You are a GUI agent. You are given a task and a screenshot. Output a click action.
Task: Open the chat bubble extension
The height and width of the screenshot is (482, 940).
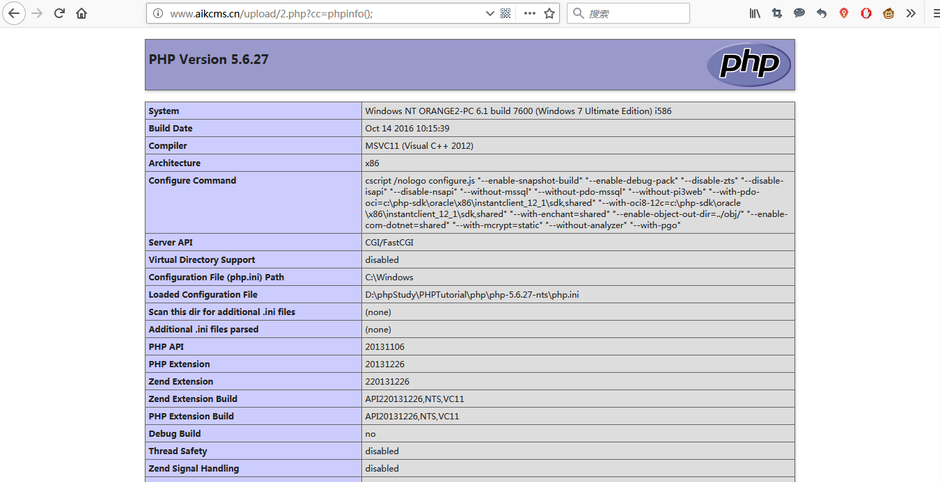coord(799,13)
